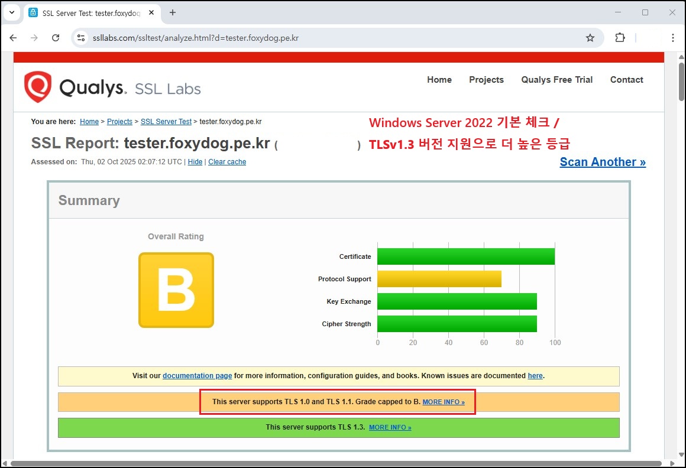Open the Projects navigation item

487,80
